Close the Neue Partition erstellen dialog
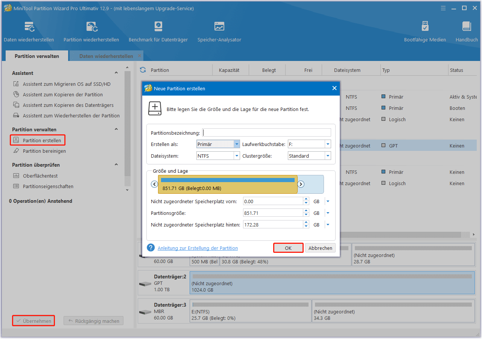Viewport: 482px width, 339px height. pos(334,88)
